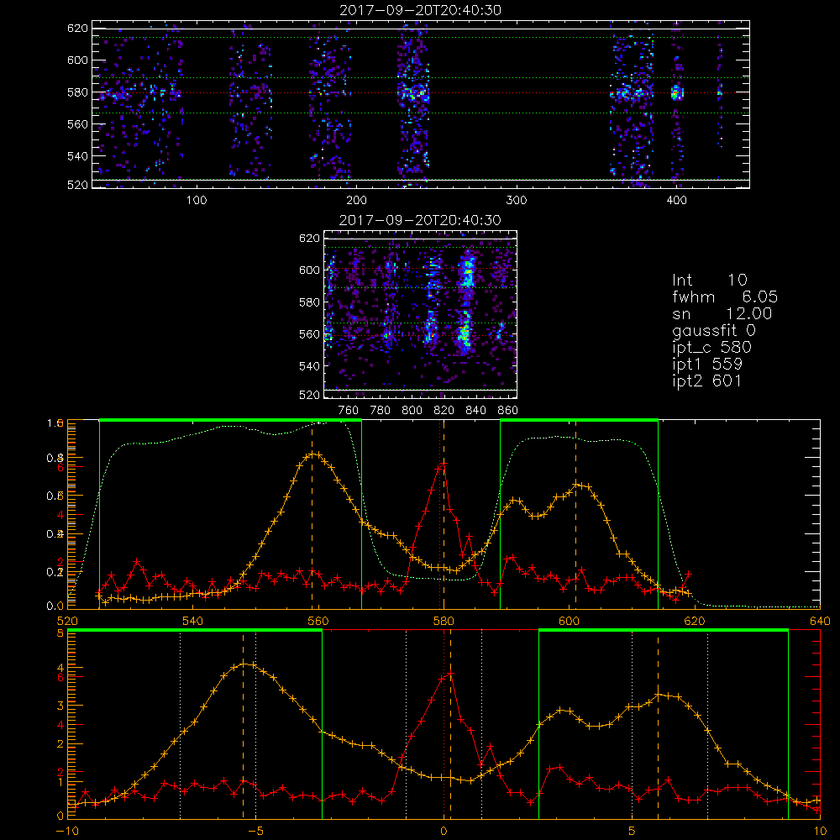Click the middle spectrogram title 2017-09-20T20:40:30
Image resolution: width=840 pixels, height=840 pixels.
420,220
